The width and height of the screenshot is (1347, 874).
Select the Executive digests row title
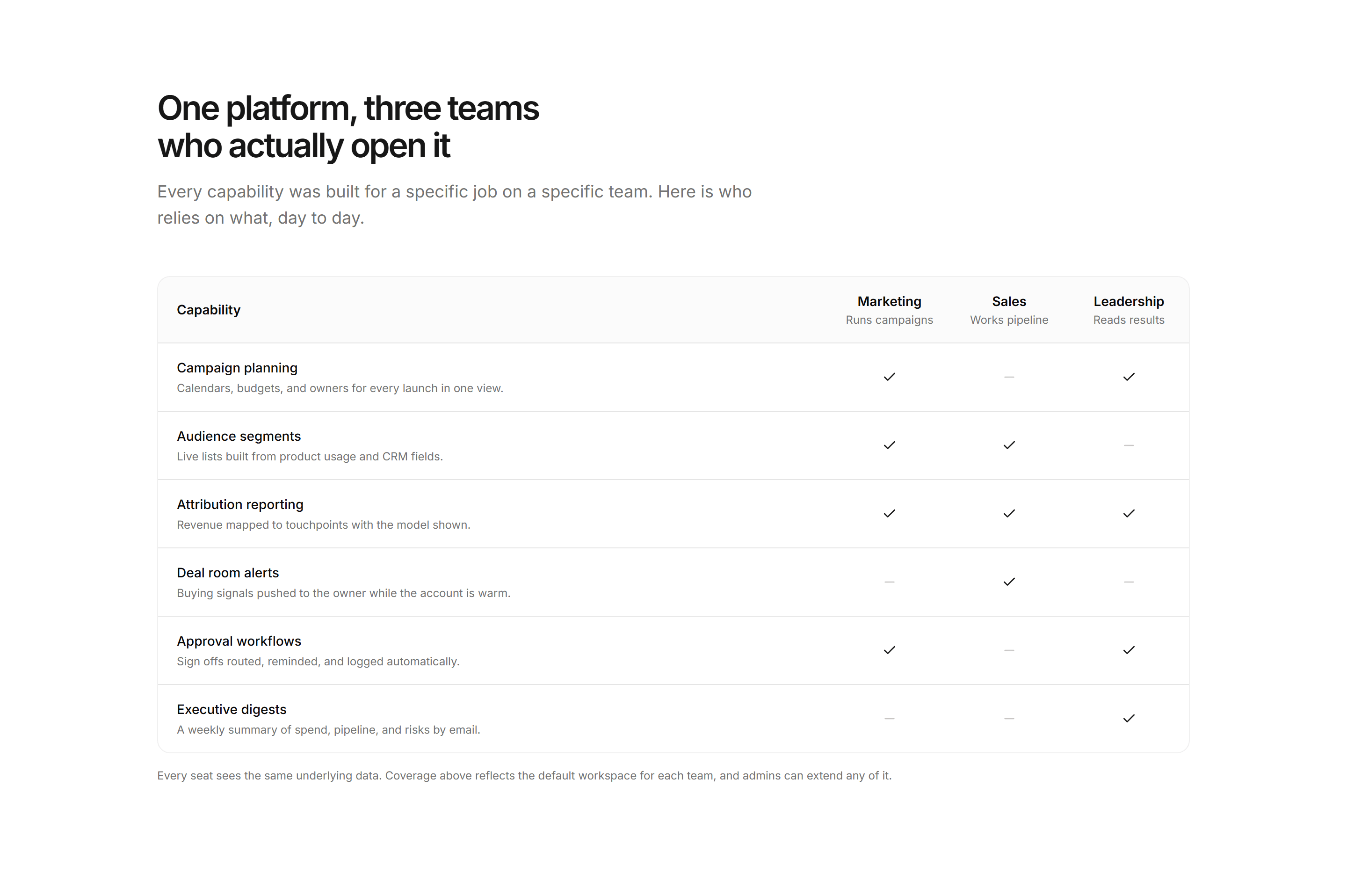tap(232, 710)
